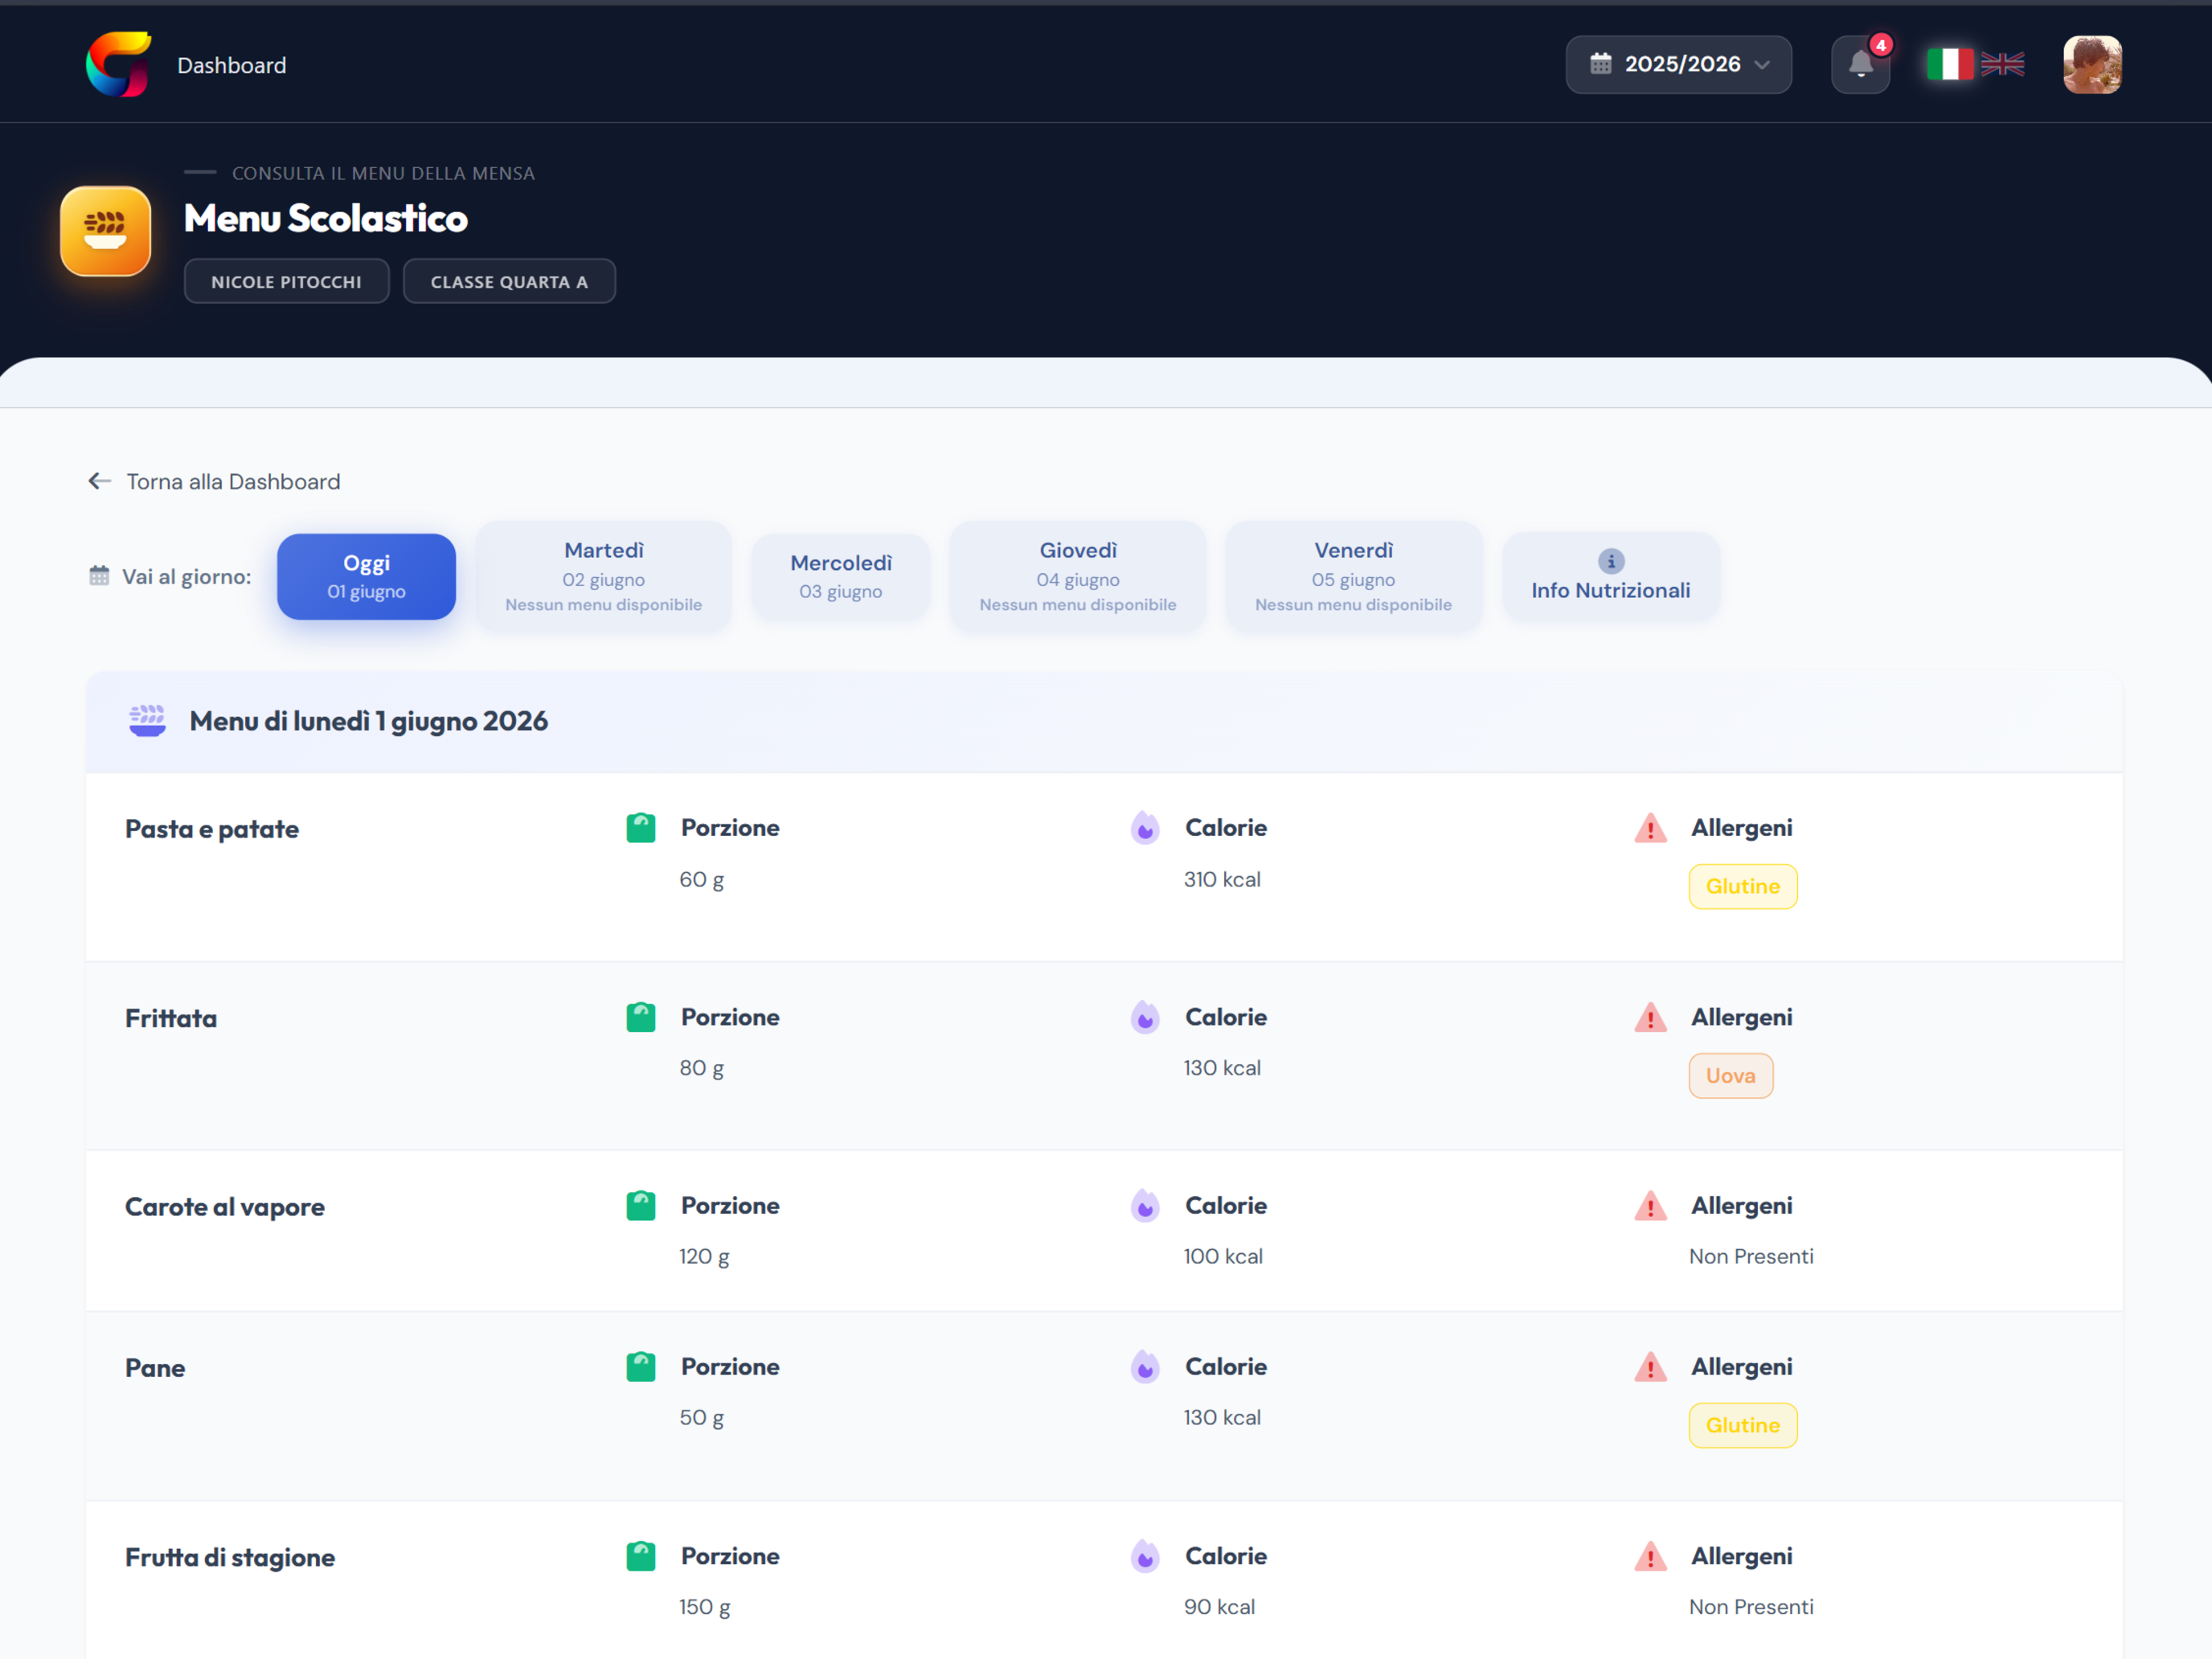Click the portion scale icon for Pane
The image size is (2212, 1659).
pyautogui.click(x=641, y=1366)
